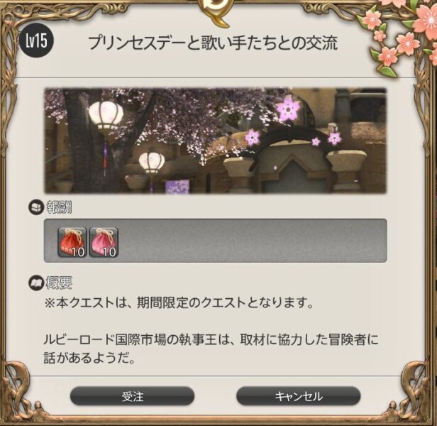Click the treasure chest icon beside 報酬
The height and width of the screenshot is (426, 437).
click(36, 207)
